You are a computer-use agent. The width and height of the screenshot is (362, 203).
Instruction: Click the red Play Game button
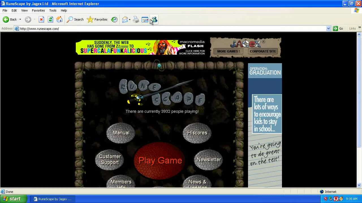coord(160,160)
